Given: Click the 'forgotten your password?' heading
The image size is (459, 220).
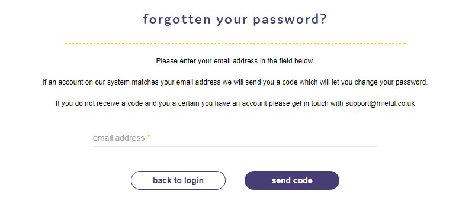Looking at the screenshot, I should [x=235, y=20].
